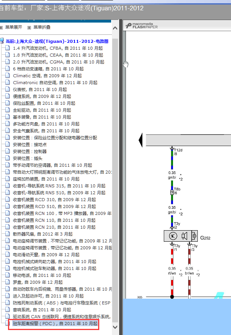Open 仪表板, 自 2011 年 10 月起
The image size is (231, 335).
pos(40,89)
